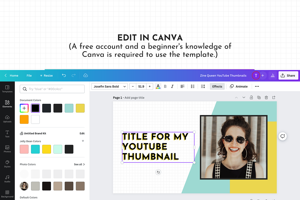Open the File menu

pos(29,75)
